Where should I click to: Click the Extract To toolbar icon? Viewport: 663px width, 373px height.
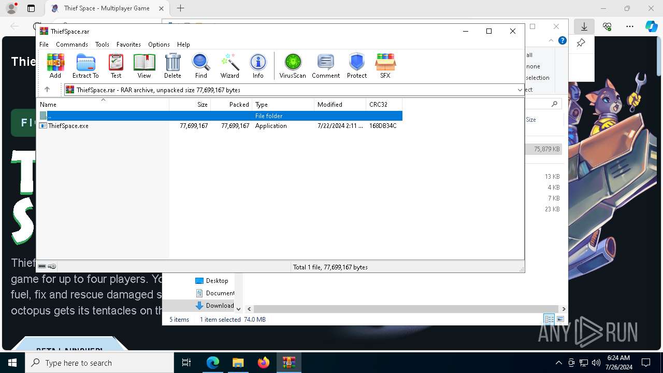[x=85, y=66]
